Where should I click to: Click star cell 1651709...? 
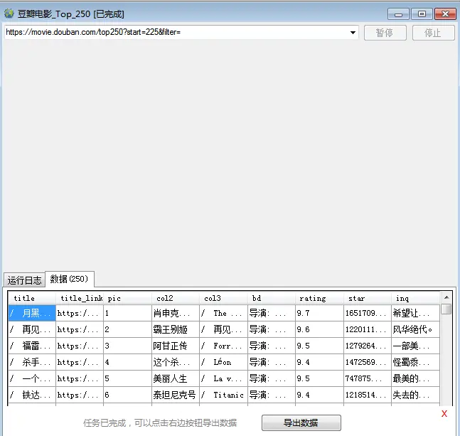[368, 313]
